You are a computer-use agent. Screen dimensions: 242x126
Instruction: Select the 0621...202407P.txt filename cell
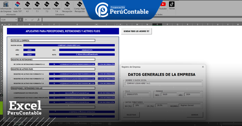pyautogui.click(x=77, y=93)
